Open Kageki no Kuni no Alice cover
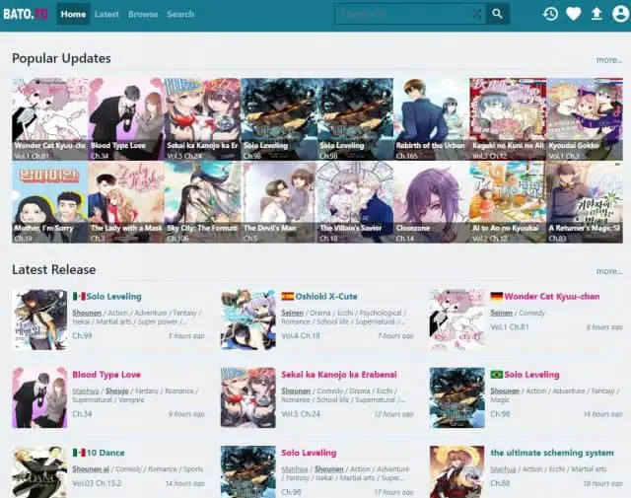This screenshot has width=631, height=498. coord(508,119)
